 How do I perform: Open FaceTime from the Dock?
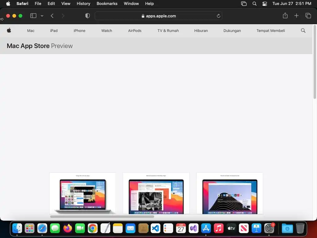[80, 228]
